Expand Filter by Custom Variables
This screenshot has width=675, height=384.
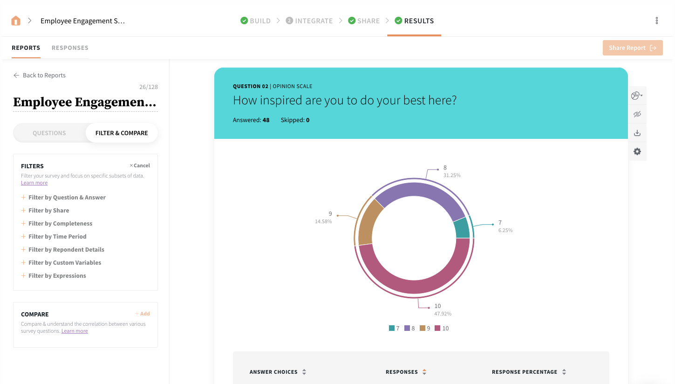pyautogui.click(x=65, y=262)
